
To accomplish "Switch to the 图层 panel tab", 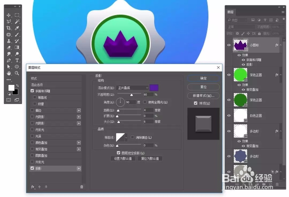I will 231,12.
